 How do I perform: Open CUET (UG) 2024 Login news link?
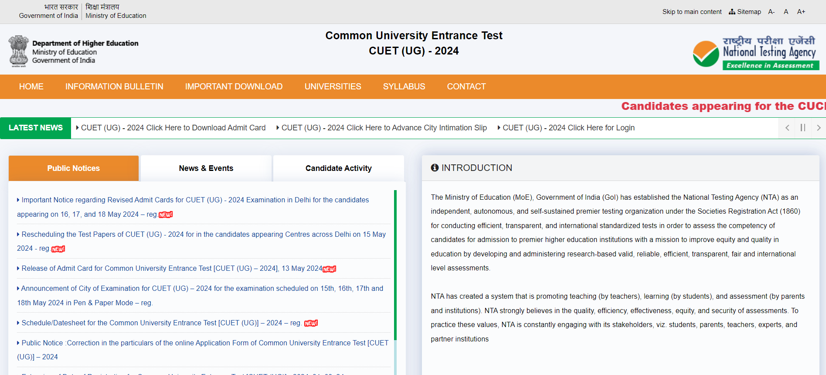coord(566,128)
